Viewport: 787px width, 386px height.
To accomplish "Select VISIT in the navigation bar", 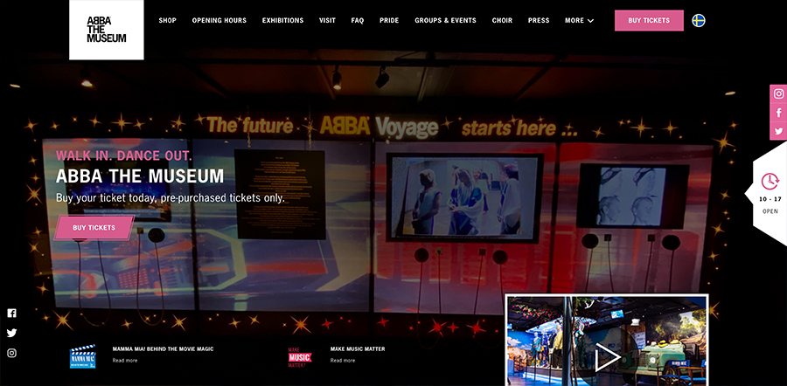I will point(327,21).
